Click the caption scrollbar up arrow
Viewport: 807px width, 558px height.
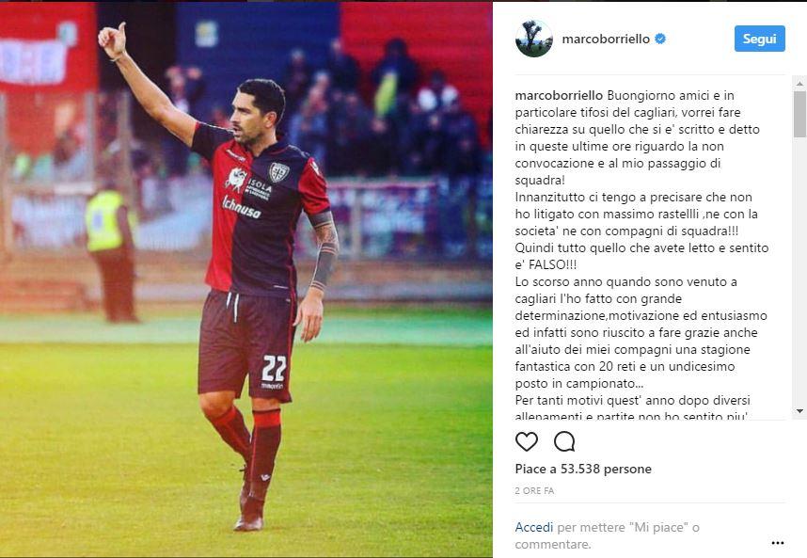(799, 83)
